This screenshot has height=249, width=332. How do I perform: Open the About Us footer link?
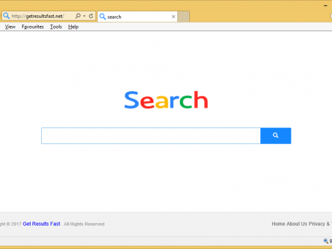click(x=297, y=224)
